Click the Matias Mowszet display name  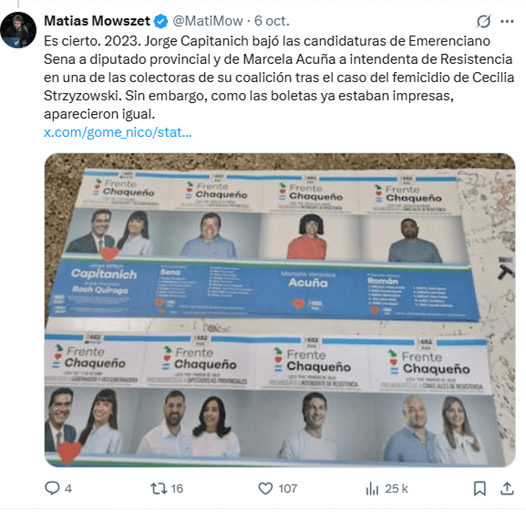97,21
